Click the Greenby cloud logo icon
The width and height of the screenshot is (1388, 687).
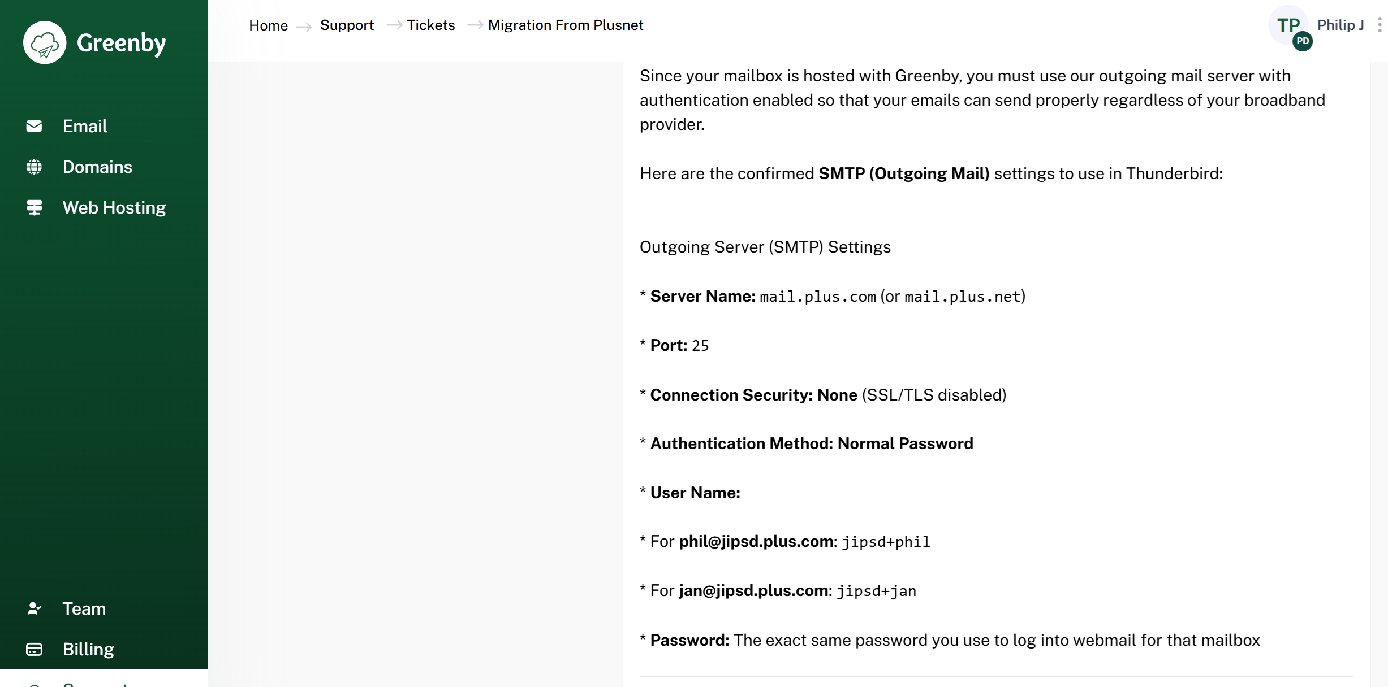[x=45, y=43]
